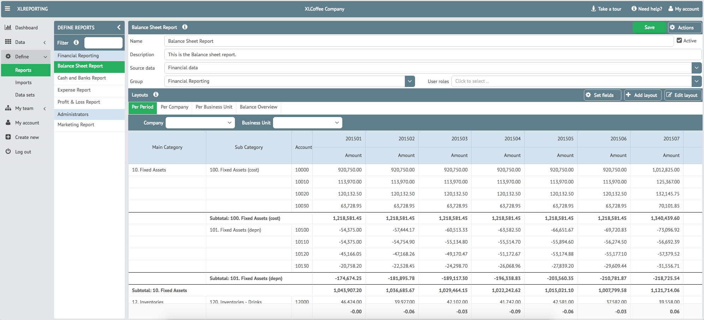Viewport: 704px width, 320px height.
Task: Click the Main Category column header
Action: (x=167, y=147)
